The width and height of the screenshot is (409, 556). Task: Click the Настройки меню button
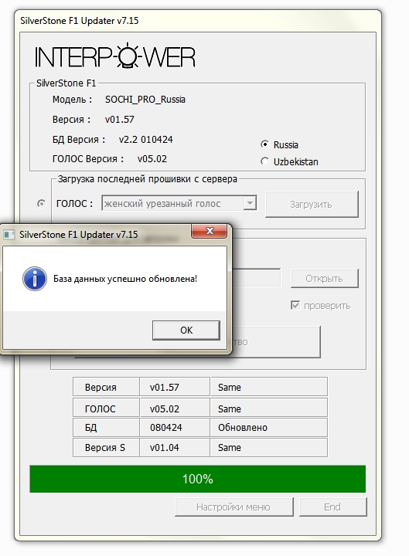pos(233,507)
